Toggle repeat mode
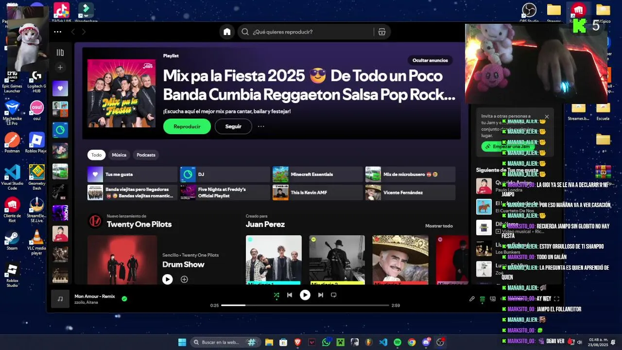Viewport: 622px width, 350px height. point(333,295)
